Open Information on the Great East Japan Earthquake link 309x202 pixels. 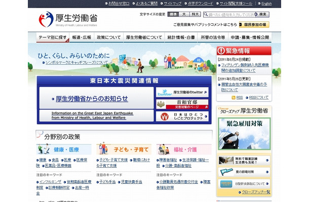click(x=92, y=115)
